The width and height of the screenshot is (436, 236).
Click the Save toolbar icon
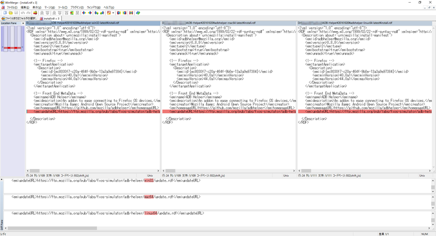point(16,13)
